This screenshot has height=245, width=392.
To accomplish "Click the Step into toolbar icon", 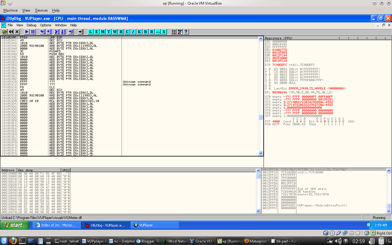I will pyautogui.click(x=43, y=32).
